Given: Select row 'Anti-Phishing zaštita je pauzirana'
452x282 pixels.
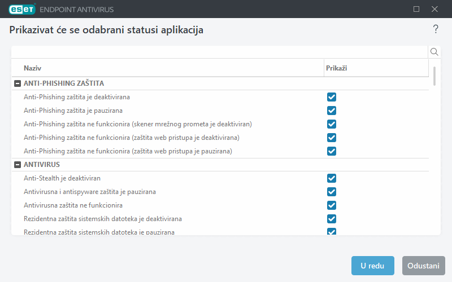Looking at the screenshot, I should tap(220, 111).
